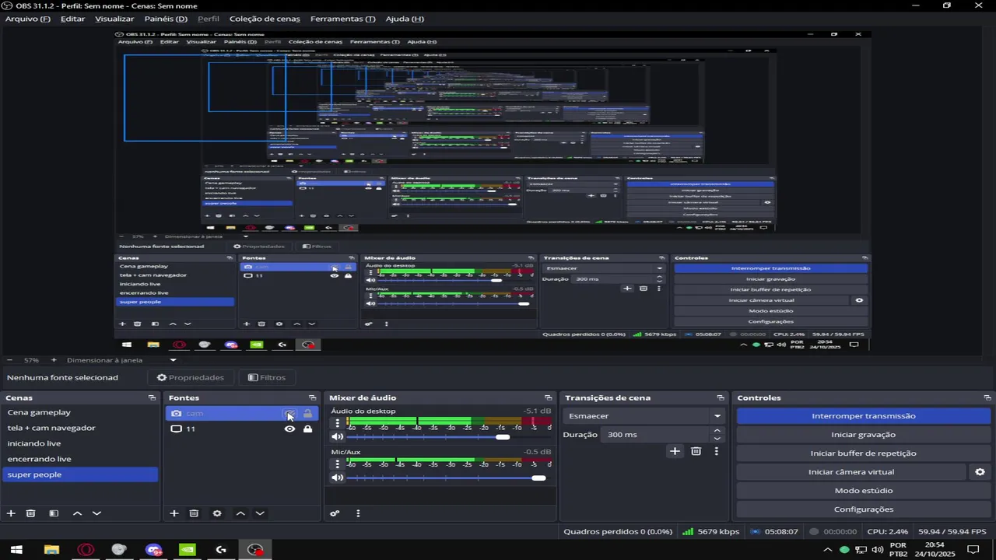Undock the Mixer de áudio panel

548,397
